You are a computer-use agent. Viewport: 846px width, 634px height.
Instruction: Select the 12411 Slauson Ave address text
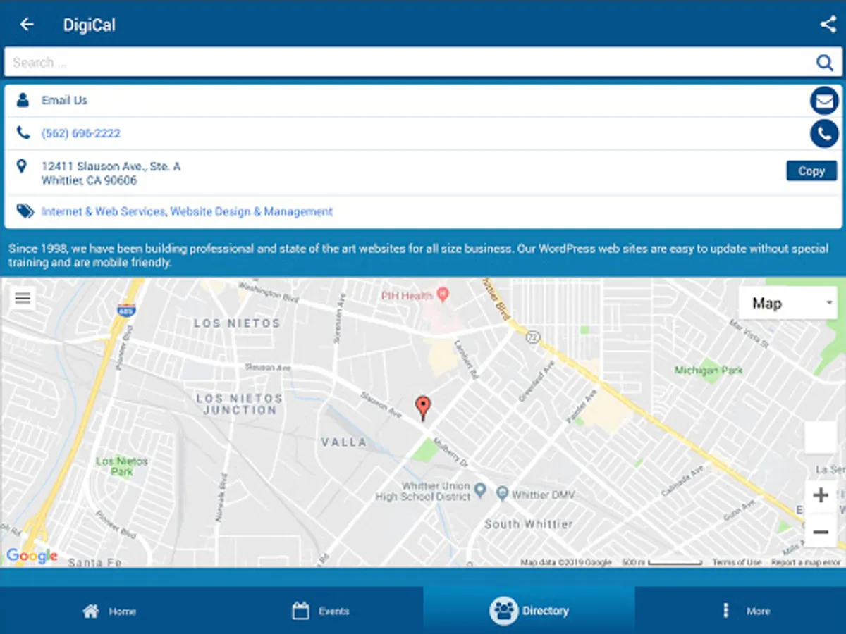[111, 173]
